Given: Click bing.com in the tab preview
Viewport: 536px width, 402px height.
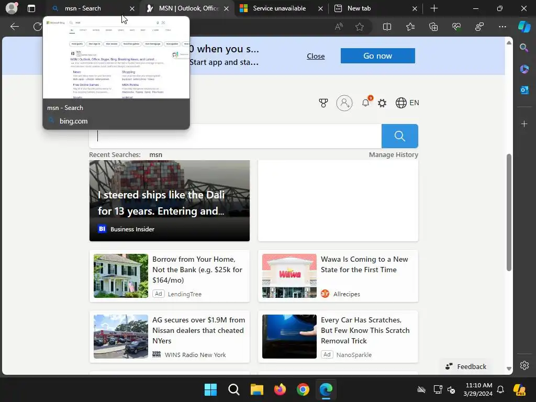Looking at the screenshot, I should pos(73,121).
